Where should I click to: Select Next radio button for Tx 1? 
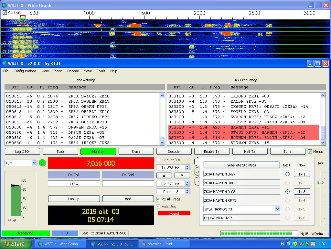pyautogui.click(x=287, y=174)
